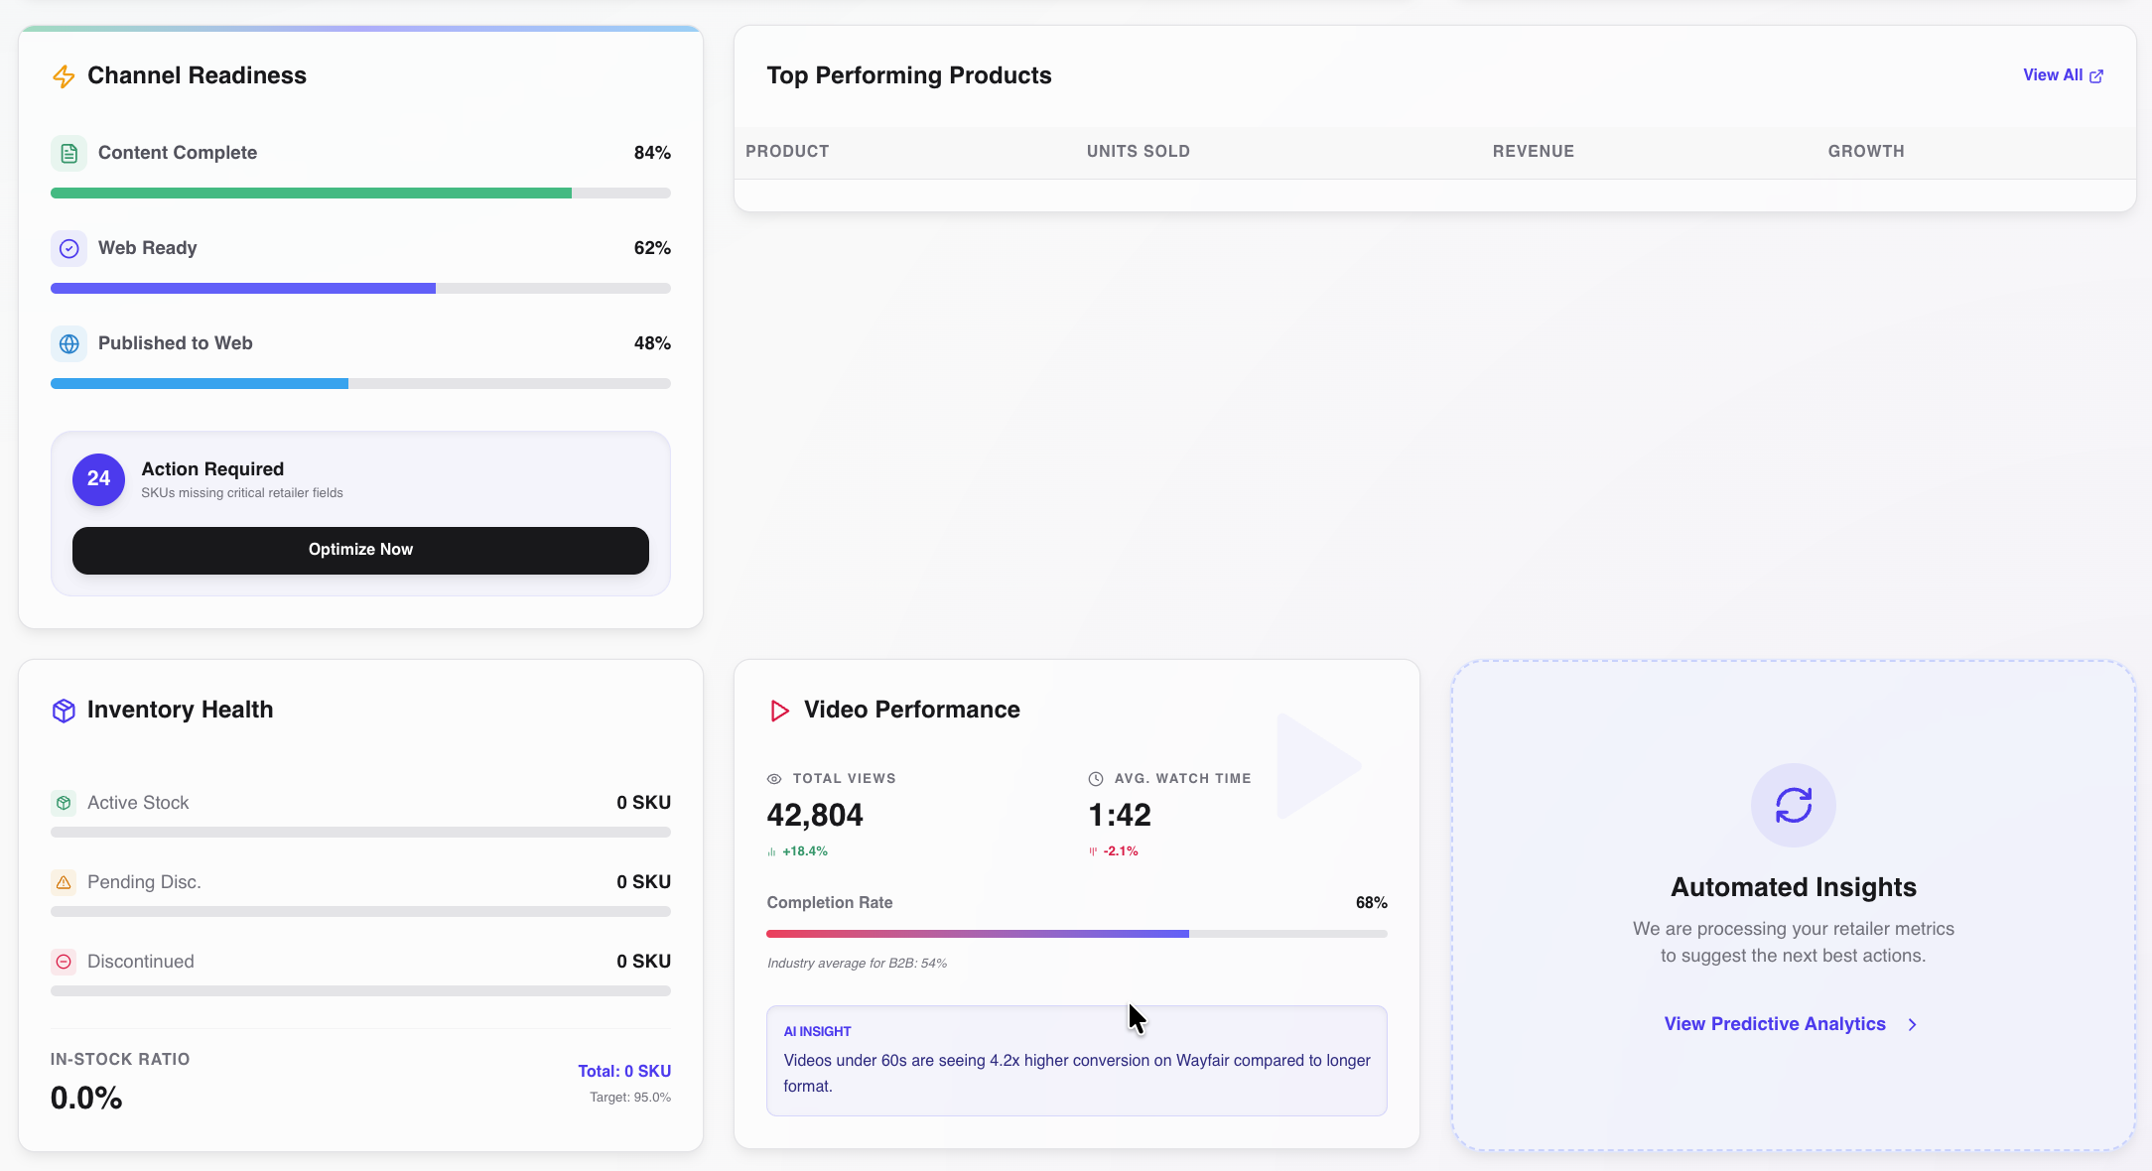Open the View Predictive Analytics link
This screenshot has width=2152, height=1171.
pyautogui.click(x=1792, y=1024)
